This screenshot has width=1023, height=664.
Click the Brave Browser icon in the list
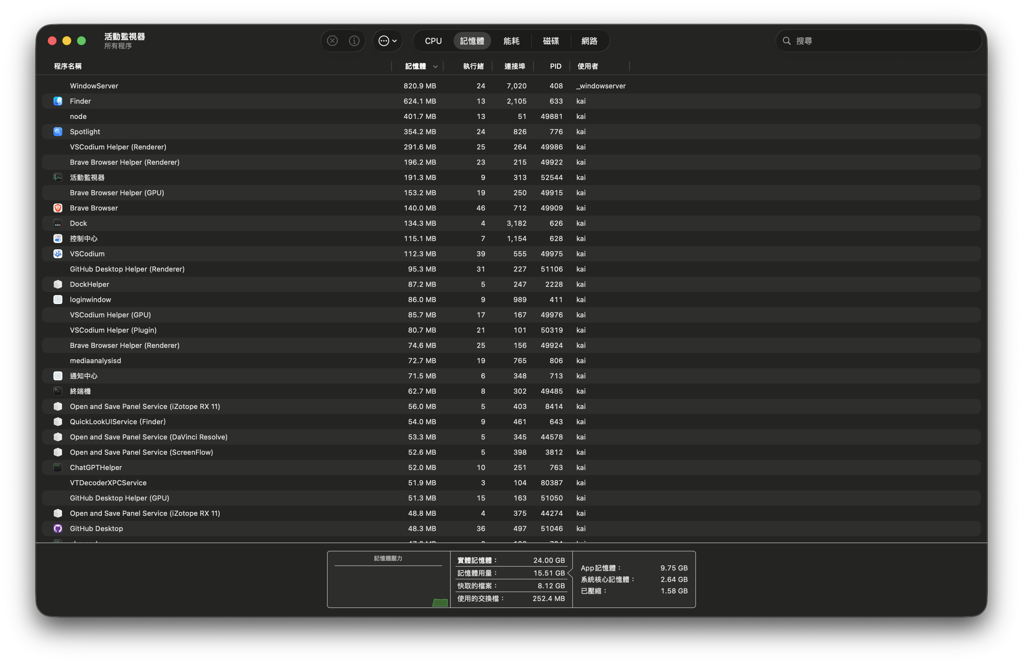click(x=58, y=208)
